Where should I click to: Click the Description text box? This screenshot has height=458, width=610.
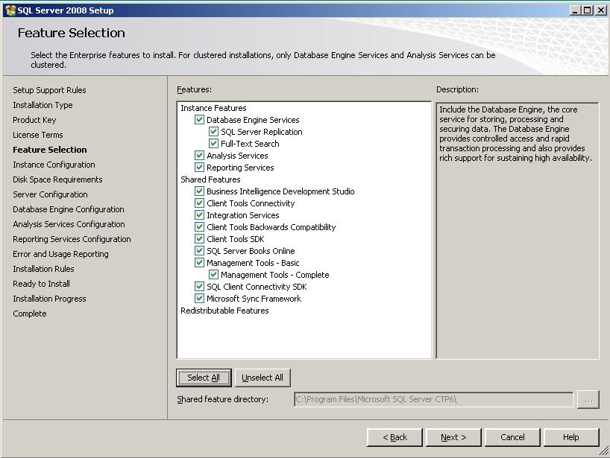(518, 231)
